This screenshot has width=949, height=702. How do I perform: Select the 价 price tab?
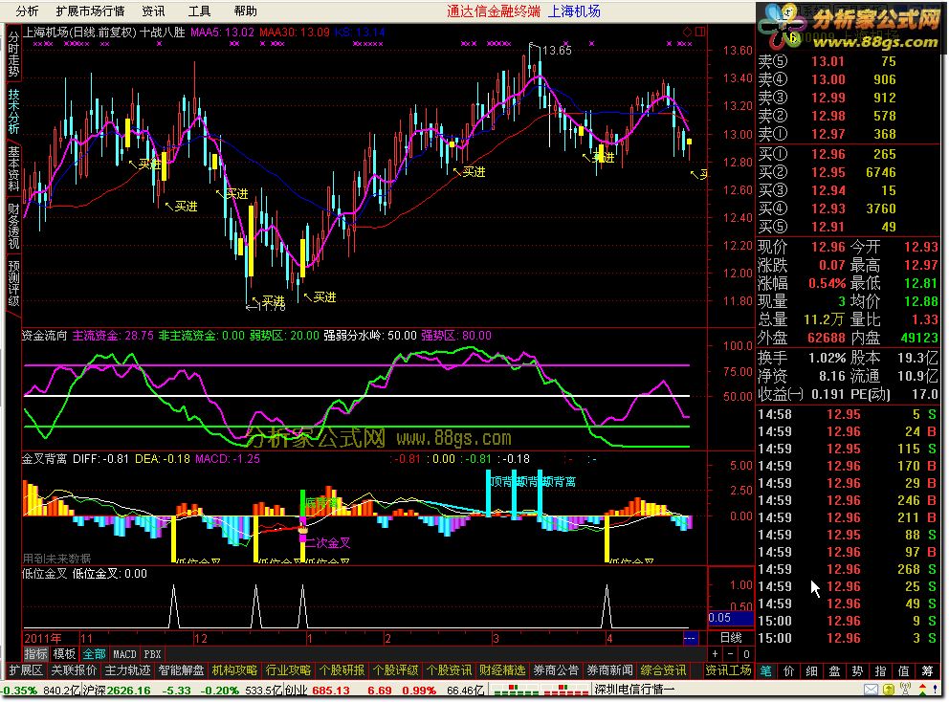click(x=788, y=670)
